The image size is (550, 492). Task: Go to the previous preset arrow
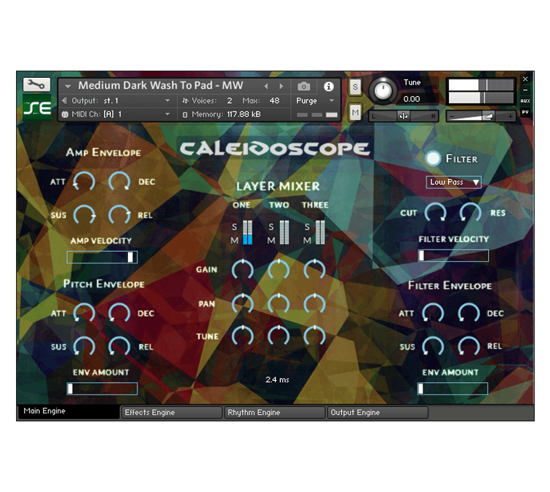(x=266, y=86)
